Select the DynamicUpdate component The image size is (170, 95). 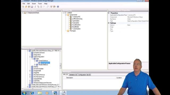39,69
